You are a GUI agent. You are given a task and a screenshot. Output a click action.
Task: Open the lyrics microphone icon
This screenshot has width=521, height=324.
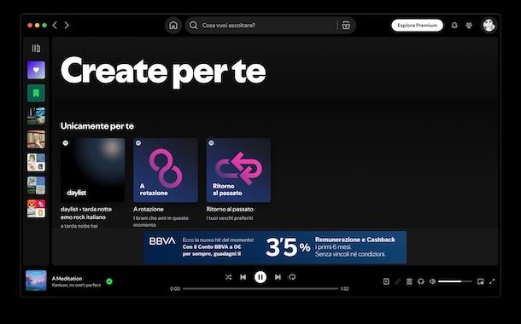(398, 281)
